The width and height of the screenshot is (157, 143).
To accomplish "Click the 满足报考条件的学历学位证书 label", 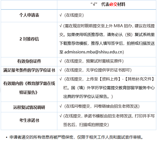I will coord(29,70).
